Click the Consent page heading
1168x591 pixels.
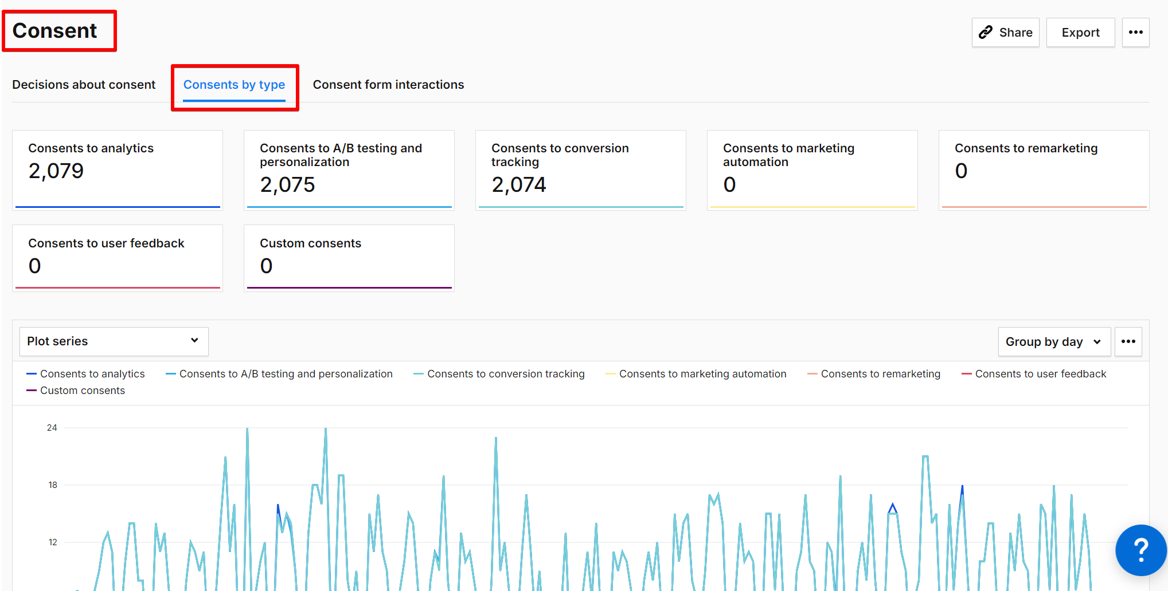coord(54,30)
